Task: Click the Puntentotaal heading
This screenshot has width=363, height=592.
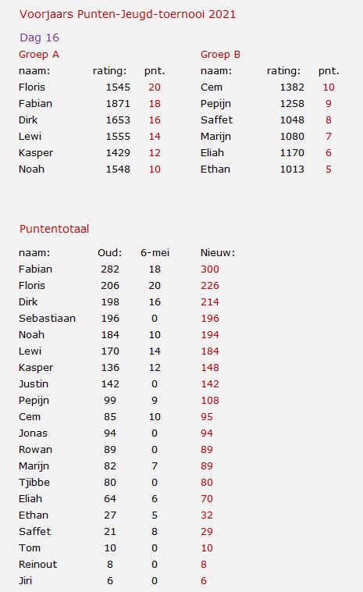Action: coord(55,229)
